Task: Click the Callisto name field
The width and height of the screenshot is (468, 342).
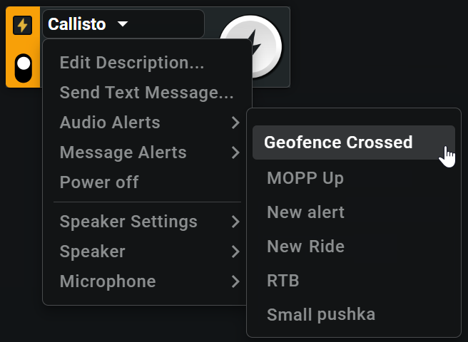Action: (x=123, y=24)
